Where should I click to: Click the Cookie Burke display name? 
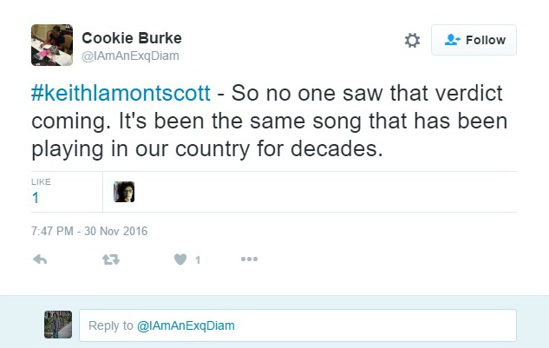pos(131,37)
